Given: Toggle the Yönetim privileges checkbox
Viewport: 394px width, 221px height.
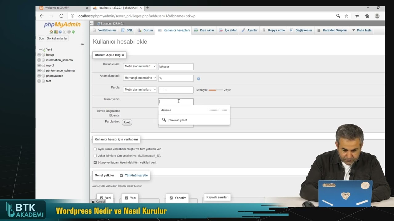Looking at the screenshot, I should tap(171, 198).
